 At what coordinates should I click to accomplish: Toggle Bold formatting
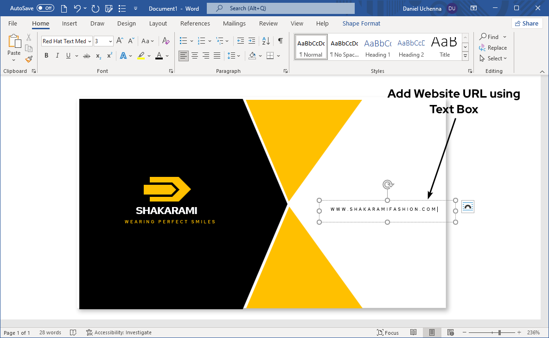[x=46, y=56]
